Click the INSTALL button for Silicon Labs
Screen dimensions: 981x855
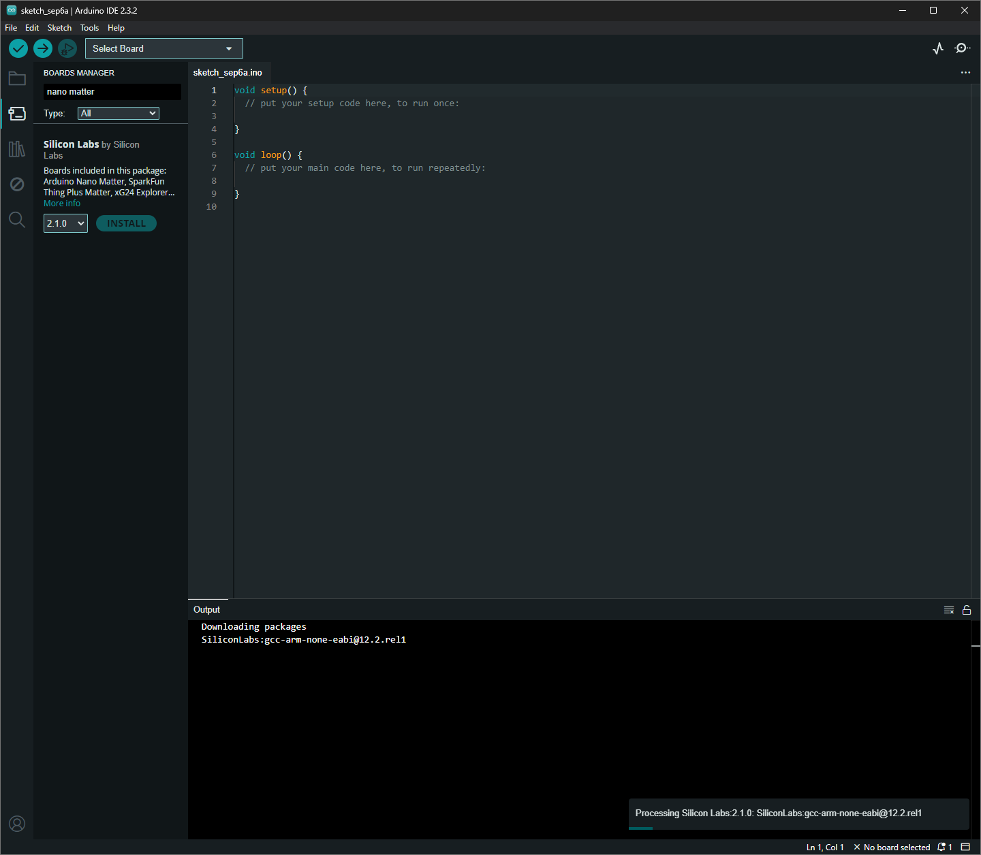[x=126, y=223]
